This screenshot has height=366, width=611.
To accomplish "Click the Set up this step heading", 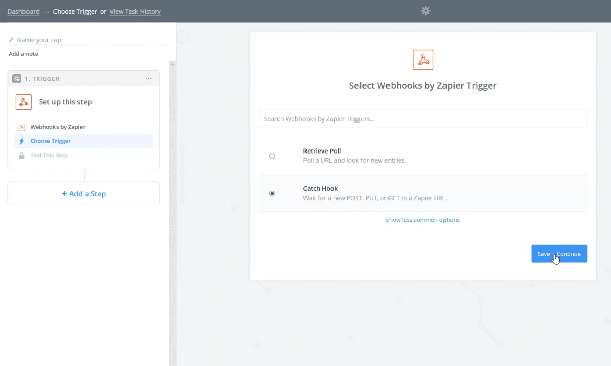I will click(65, 102).
